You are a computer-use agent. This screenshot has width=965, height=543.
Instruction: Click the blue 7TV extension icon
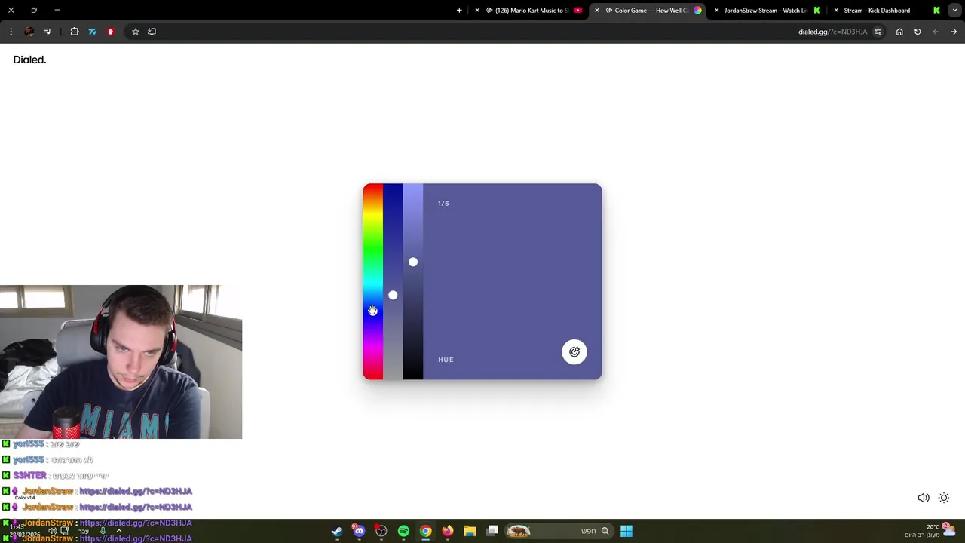92,32
